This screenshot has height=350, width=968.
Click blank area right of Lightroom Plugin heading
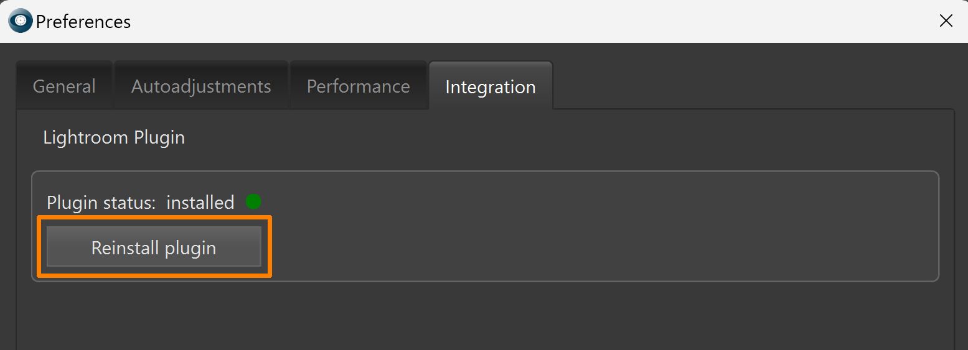coord(560,137)
